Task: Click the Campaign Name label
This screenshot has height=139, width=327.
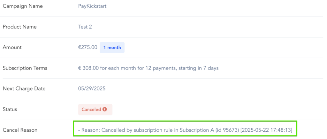Action: click(x=23, y=6)
